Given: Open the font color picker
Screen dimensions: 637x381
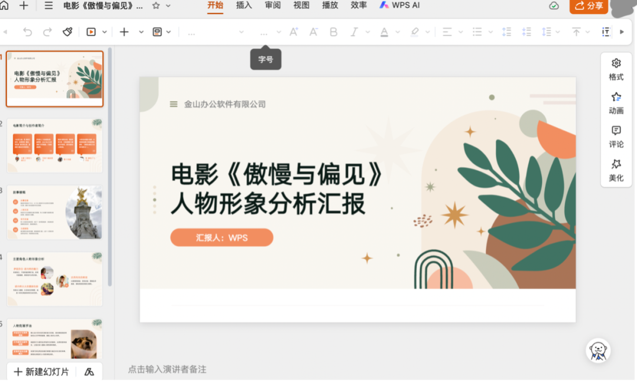Looking at the screenshot, I should [x=385, y=32].
